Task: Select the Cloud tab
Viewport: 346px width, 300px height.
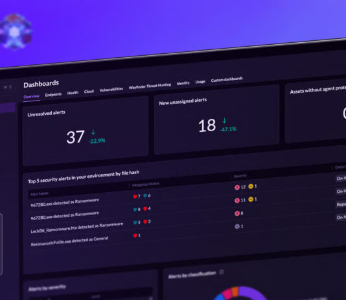Action: click(x=89, y=92)
